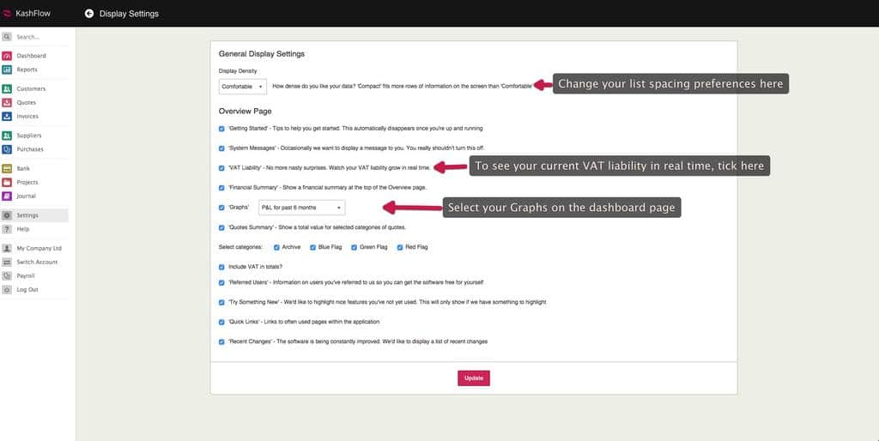Uncheck the 'Getting Started' tips checkbox
This screenshot has width=879, height=441.
221,129
